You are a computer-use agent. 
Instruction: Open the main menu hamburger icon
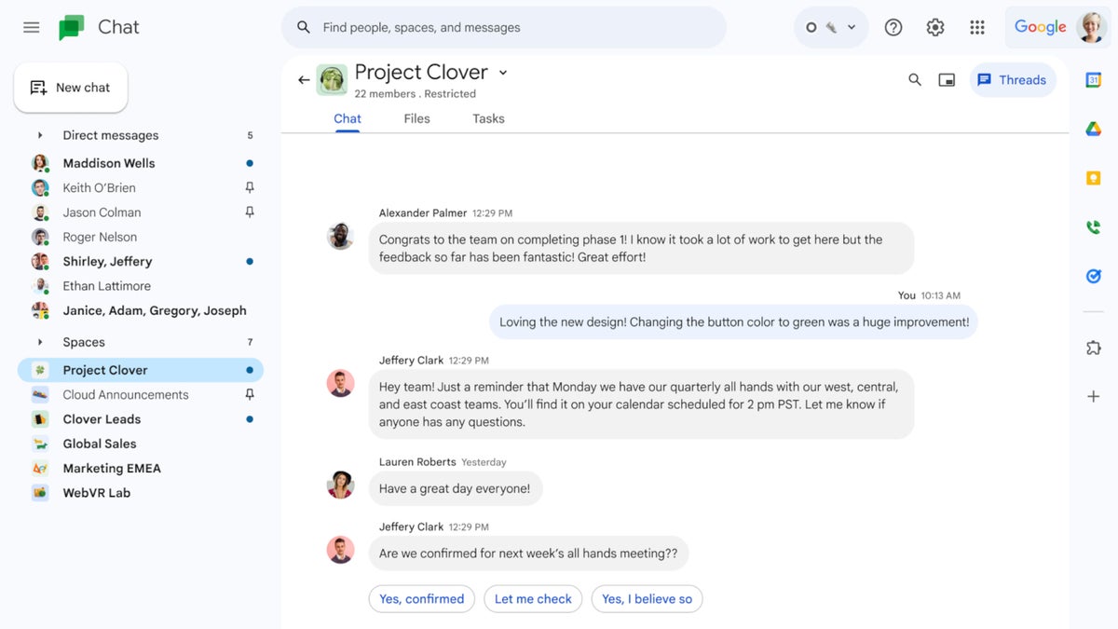[x=32, y=27]
